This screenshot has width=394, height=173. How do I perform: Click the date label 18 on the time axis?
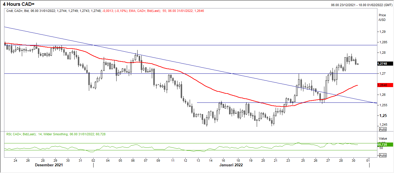(238, 161)
